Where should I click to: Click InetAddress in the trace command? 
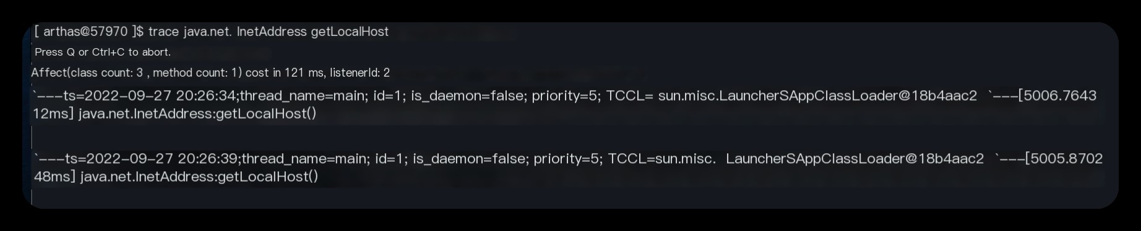pos(272,31)
